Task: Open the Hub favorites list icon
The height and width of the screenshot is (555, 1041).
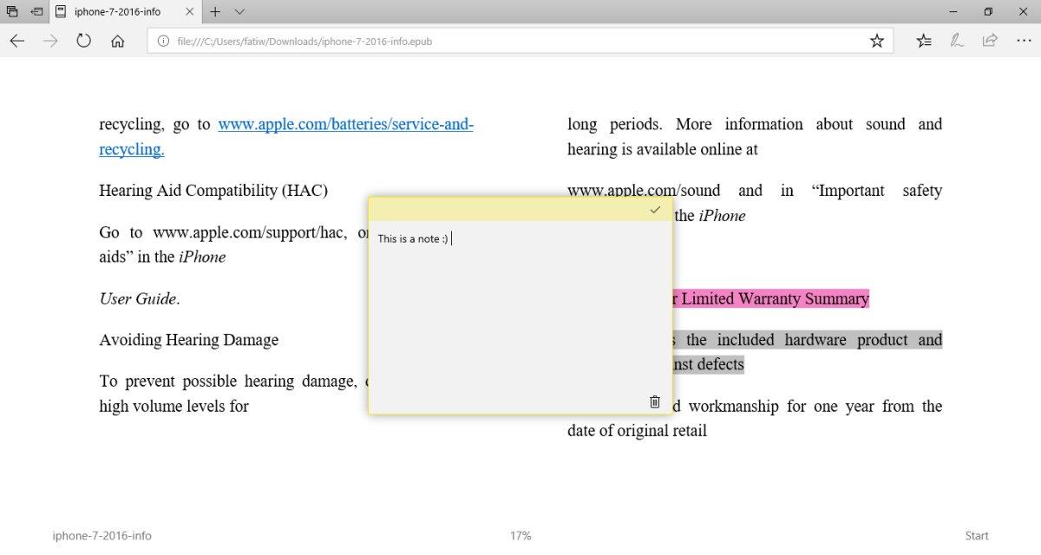Action: point(925,41)
